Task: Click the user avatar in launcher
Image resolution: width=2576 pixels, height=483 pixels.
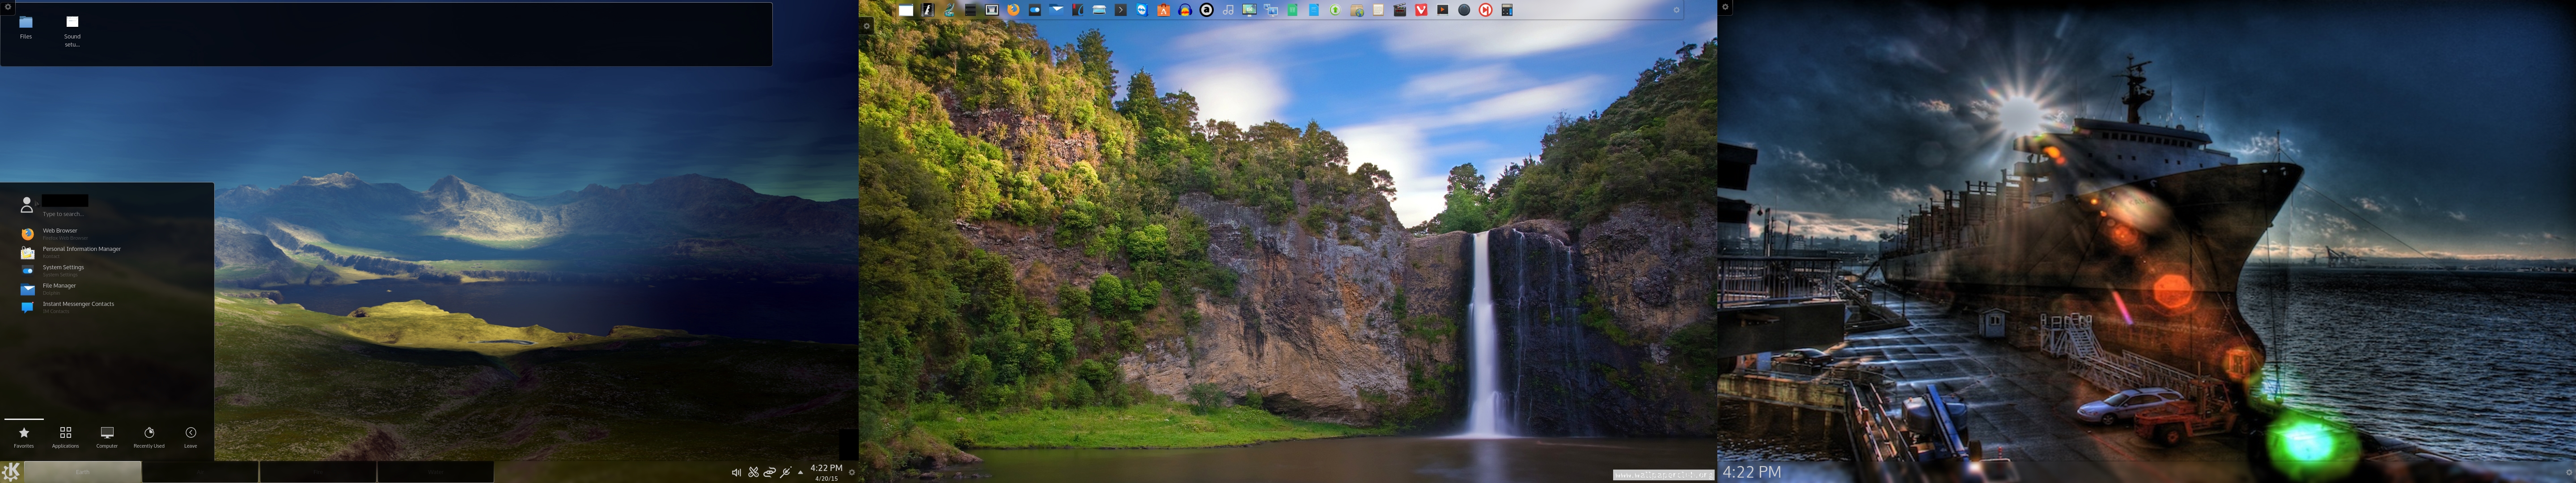Action: (x=27, y=205)
